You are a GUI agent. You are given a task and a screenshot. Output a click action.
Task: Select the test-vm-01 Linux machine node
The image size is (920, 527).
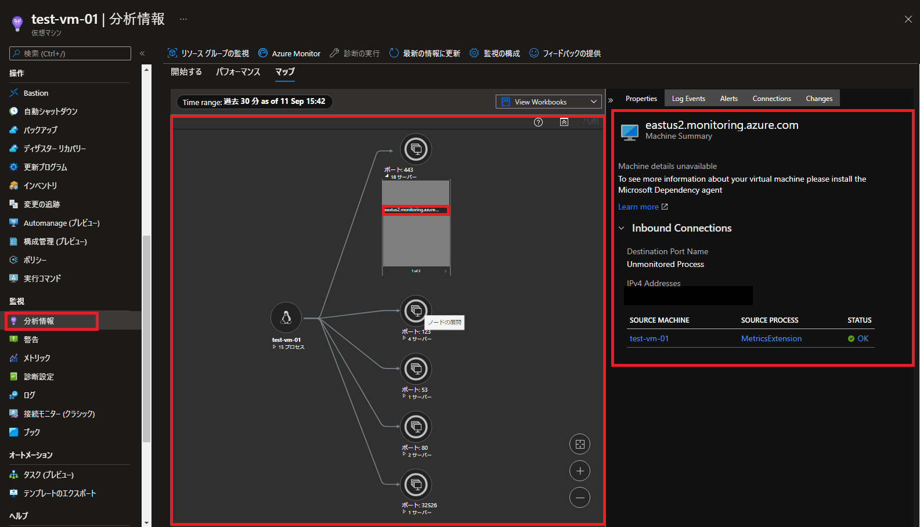point(286,317)
